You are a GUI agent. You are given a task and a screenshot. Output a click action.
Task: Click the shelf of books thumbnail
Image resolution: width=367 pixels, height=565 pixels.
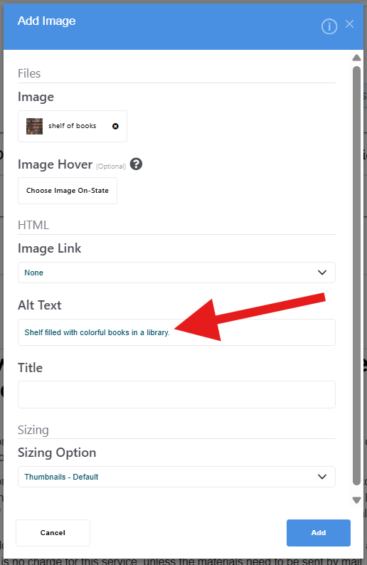point(35,126)
